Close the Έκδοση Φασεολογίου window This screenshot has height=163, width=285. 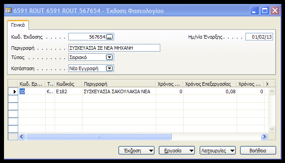(x=275, y=11)
